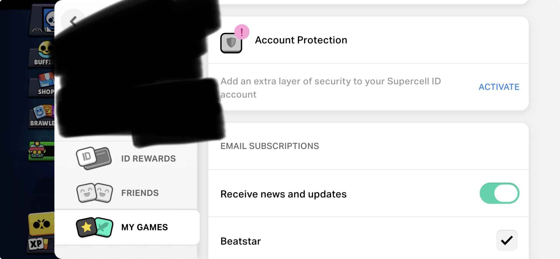Click the Receive news and updates label
Image resolution: width=560 pixels, height=259 pixels.
[x=283, y=194]
